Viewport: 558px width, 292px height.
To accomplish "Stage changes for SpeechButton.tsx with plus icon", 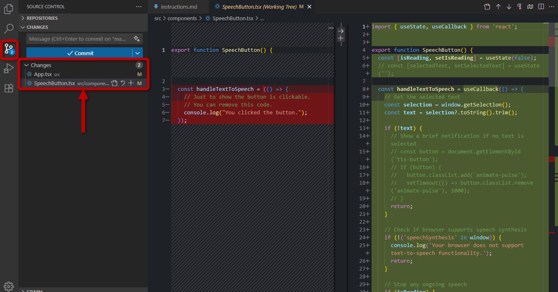I will (131, 83).
